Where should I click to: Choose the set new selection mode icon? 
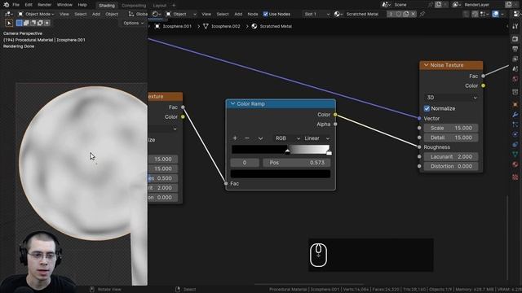tap(20, 23)
